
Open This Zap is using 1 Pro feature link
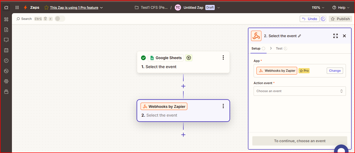pyautogui.click(x=74, y=8)
